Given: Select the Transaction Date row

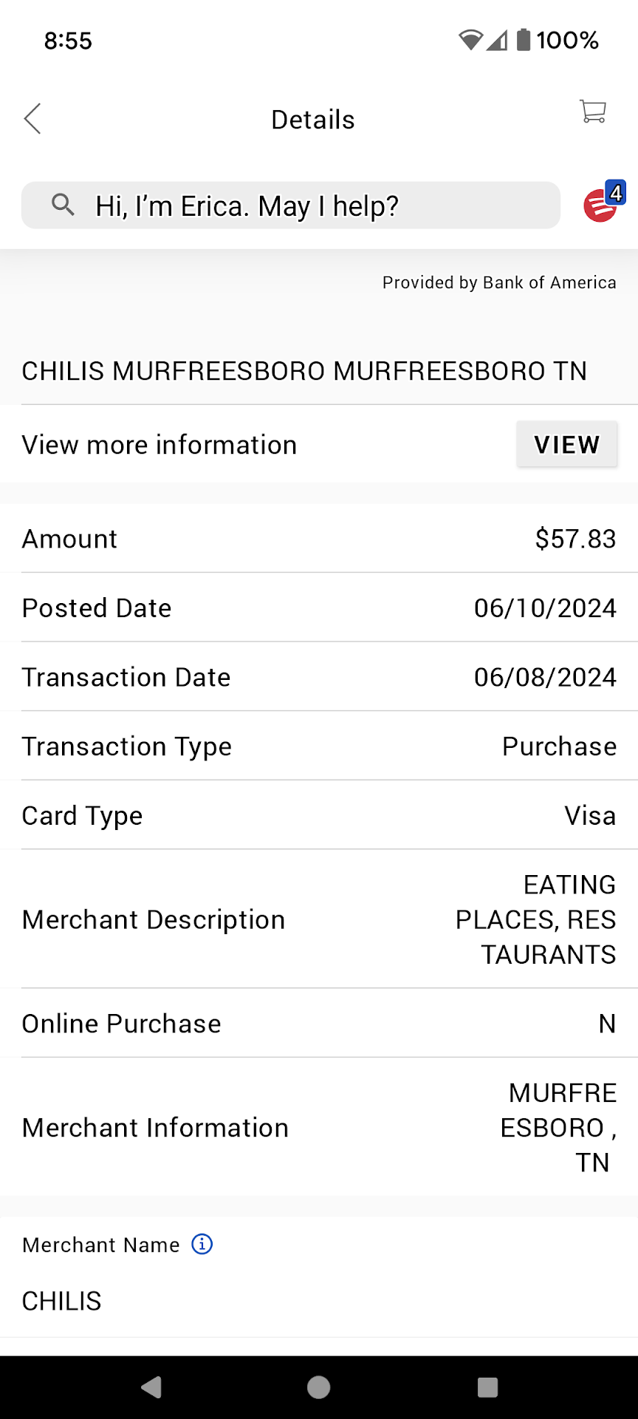Looking at the screenshot, I should (x=319, y=677).
